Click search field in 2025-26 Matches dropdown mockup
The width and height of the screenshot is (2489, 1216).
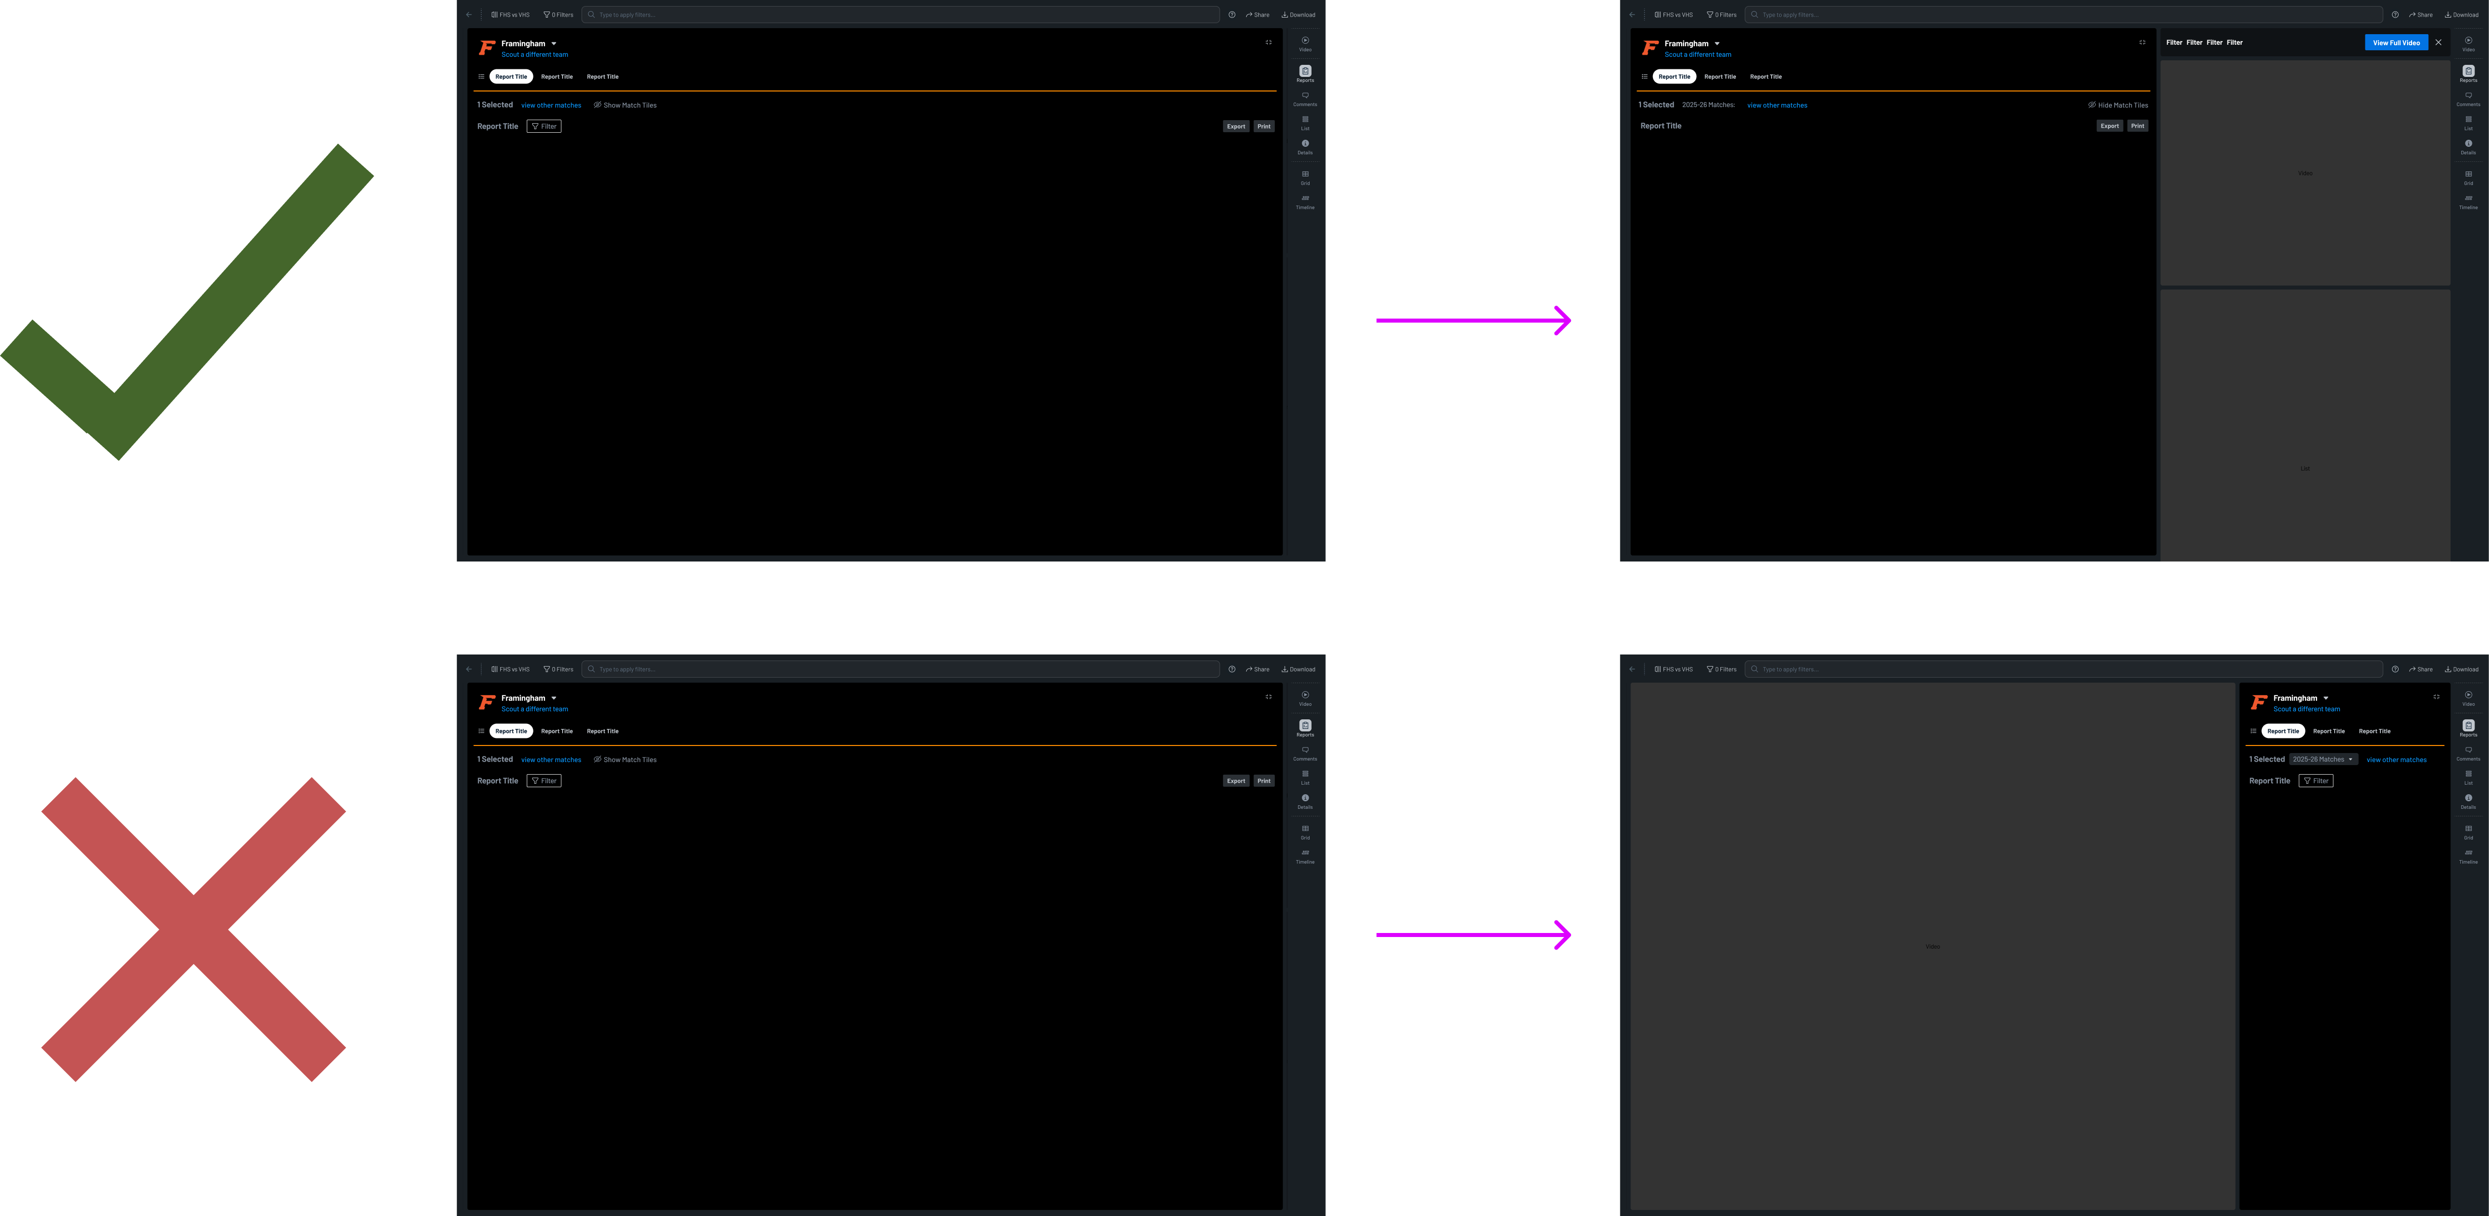(2064, 670)
